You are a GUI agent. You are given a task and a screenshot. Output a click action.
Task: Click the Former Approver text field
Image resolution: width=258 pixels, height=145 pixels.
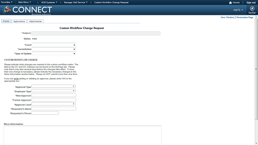click(x=54, y=100)
